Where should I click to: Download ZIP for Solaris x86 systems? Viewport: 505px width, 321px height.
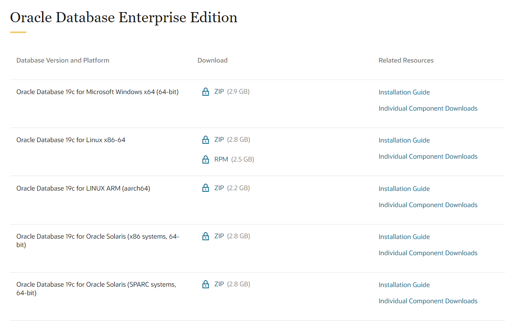pyautogui.click(x=219, y=236)
